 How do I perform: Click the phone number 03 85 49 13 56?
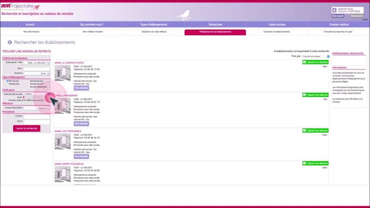92,69
